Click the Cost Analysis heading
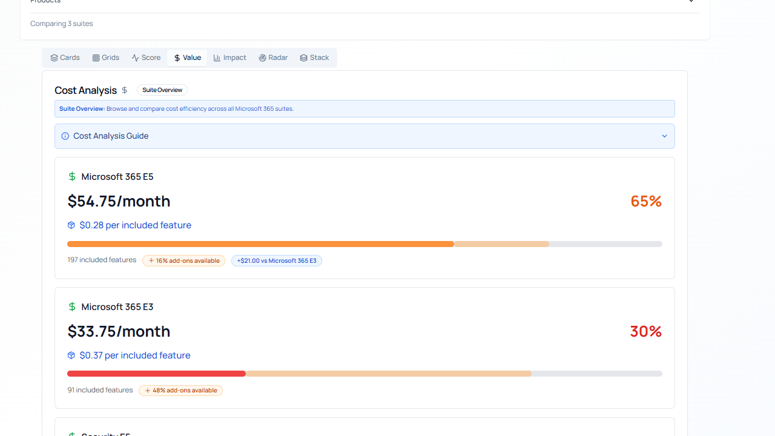This screenshot has width=775, height=436. pyautogui.click(x=85, y=90)
